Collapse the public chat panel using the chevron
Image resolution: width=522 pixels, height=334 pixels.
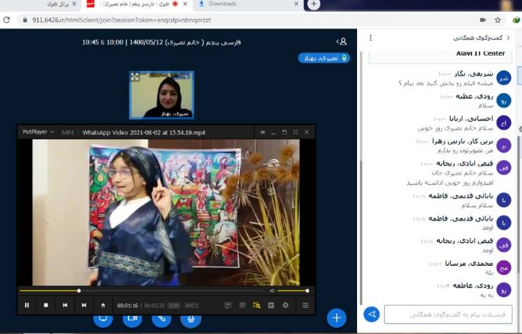[512, 38]
